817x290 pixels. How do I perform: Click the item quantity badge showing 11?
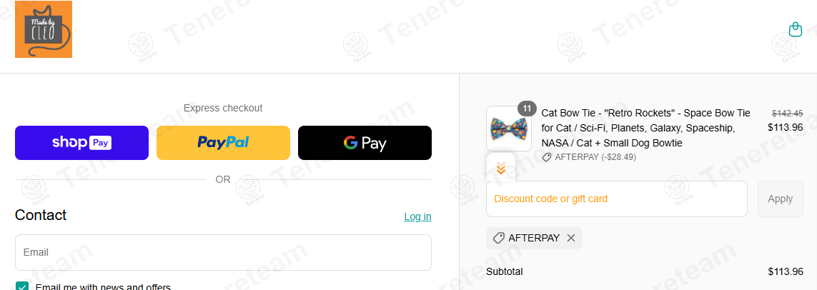(527, 109)
